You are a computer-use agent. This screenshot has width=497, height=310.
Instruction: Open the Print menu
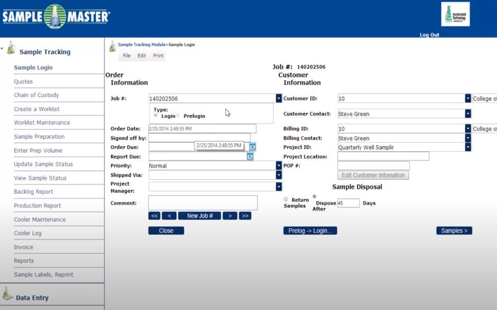point(158,55)
